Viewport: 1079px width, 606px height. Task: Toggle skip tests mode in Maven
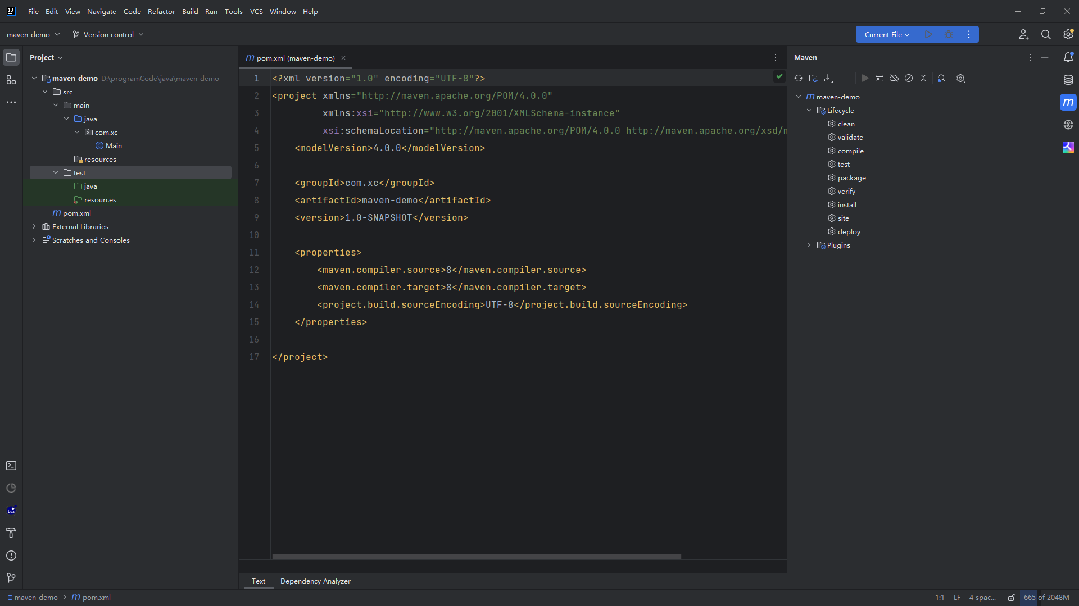909,79
